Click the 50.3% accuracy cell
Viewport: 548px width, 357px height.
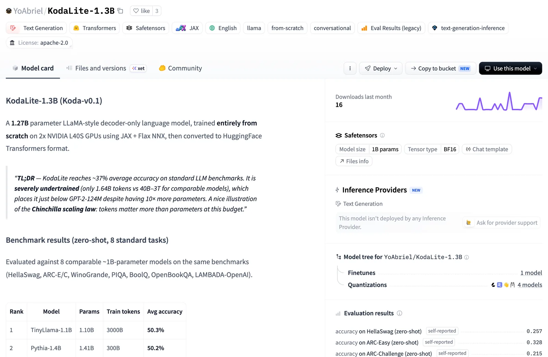[165, 330]
